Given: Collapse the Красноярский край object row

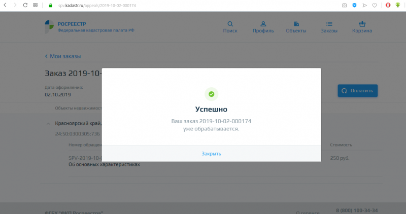Looking at the screenshot, I should pos(48,124).
